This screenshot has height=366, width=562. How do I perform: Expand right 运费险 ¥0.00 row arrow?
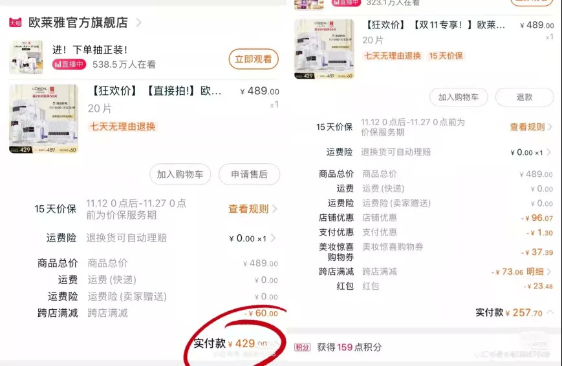pyautogui.click(x=548, y=152)
